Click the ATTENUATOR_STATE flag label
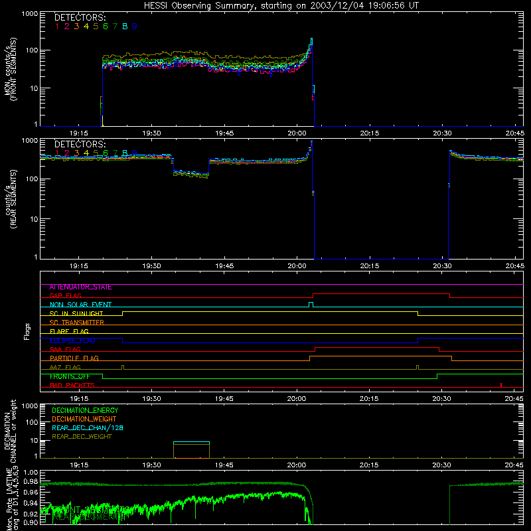Screen dimensions: 531x531 coord(80,287)
